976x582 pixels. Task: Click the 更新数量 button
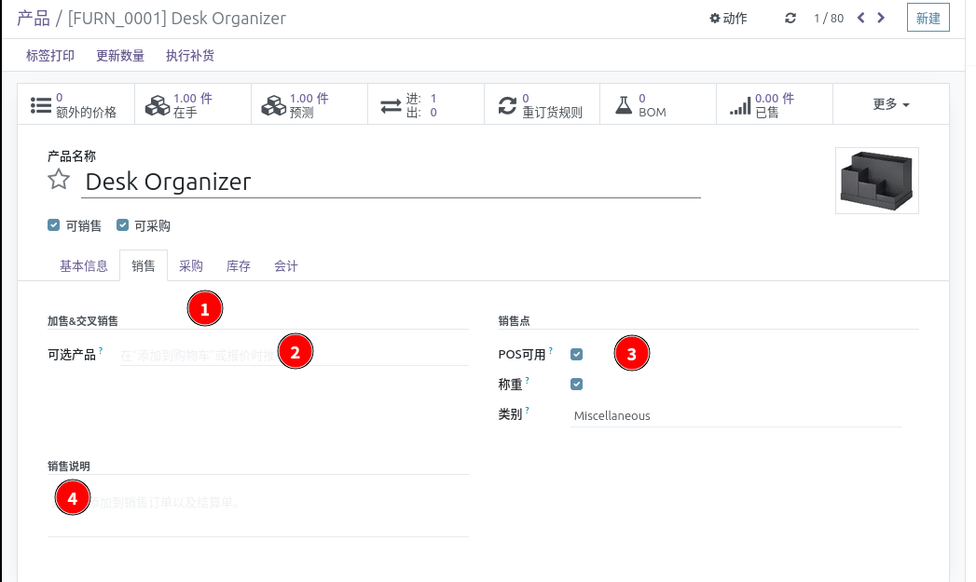pos(120,55)
